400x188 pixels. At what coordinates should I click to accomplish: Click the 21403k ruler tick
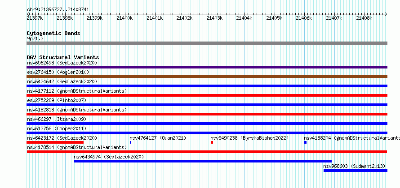click(x=214, y=18)
